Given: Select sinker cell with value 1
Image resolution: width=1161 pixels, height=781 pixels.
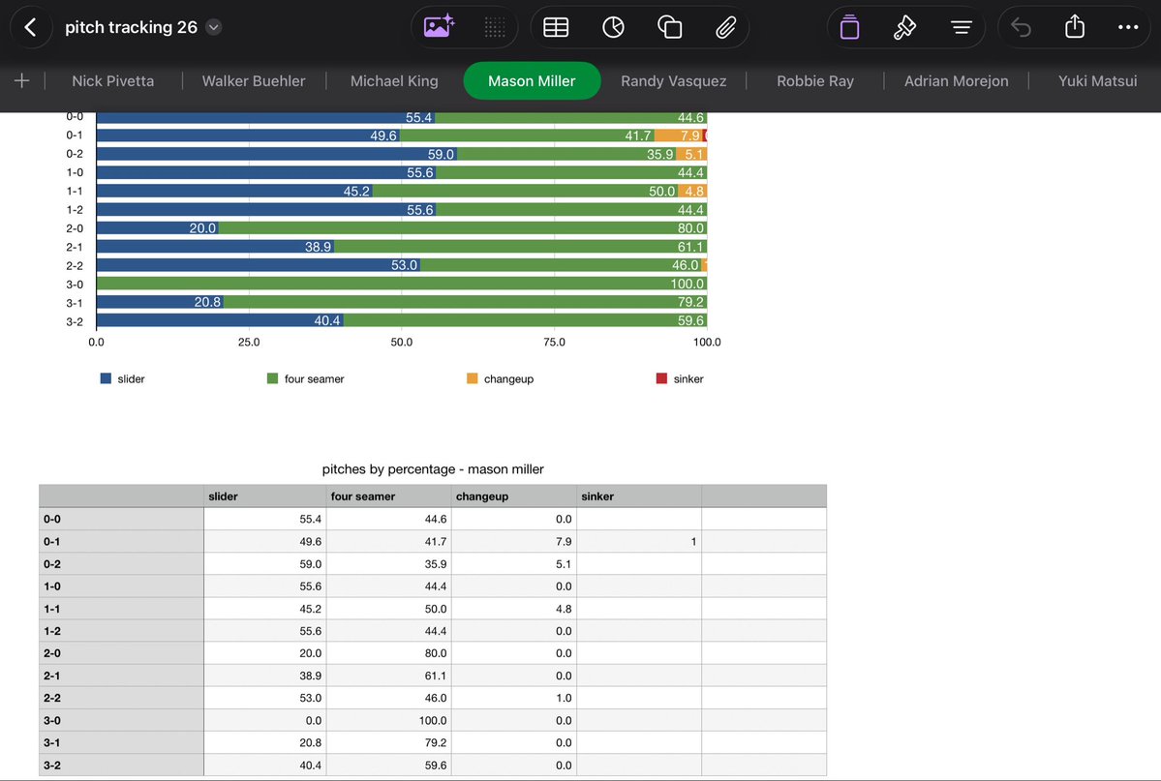Looking at the screenshot, I should [x=639, y=541].
